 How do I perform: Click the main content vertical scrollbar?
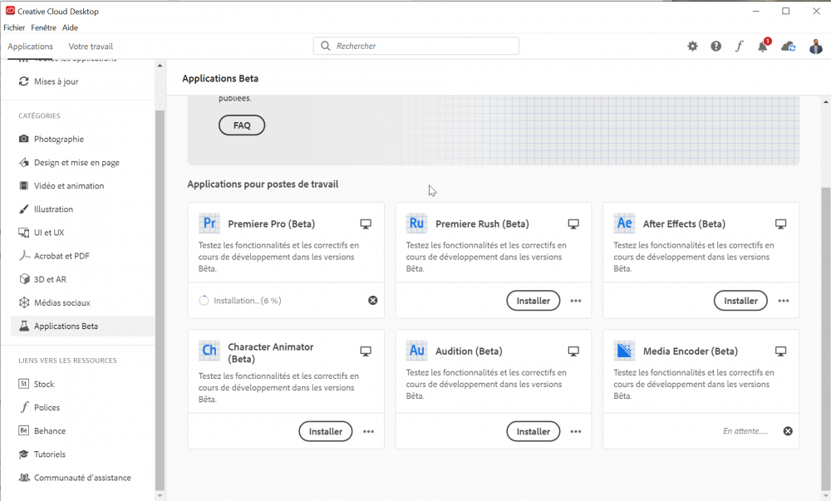coord(825,332)
